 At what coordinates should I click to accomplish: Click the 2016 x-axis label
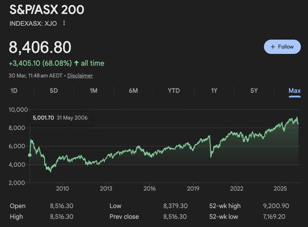pyautogui.click(x=149, y=188)
